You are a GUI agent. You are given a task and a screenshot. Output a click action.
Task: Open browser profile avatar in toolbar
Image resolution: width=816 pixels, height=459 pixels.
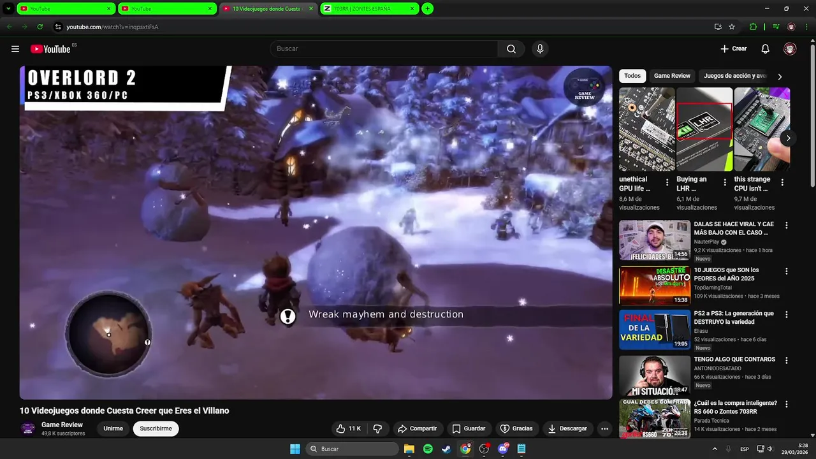tap(791, 27)
